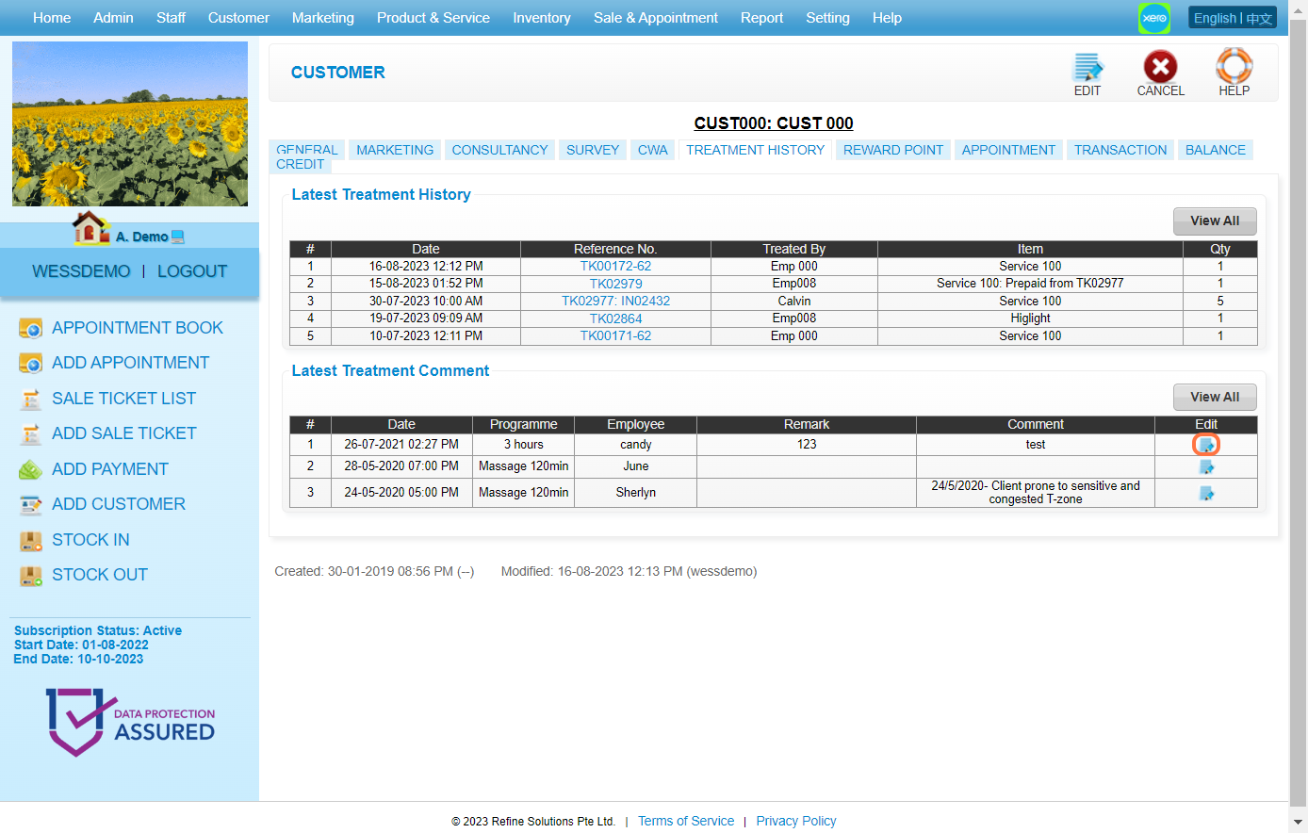Open reference TK02864
The height and width of the screenshot is (833, 1308).
click(615, 318)
